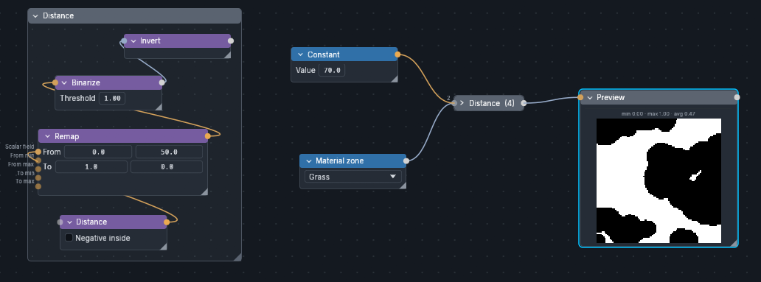Collapse the Preview node
Screen dimensions: 761x282
click(590, 97)
